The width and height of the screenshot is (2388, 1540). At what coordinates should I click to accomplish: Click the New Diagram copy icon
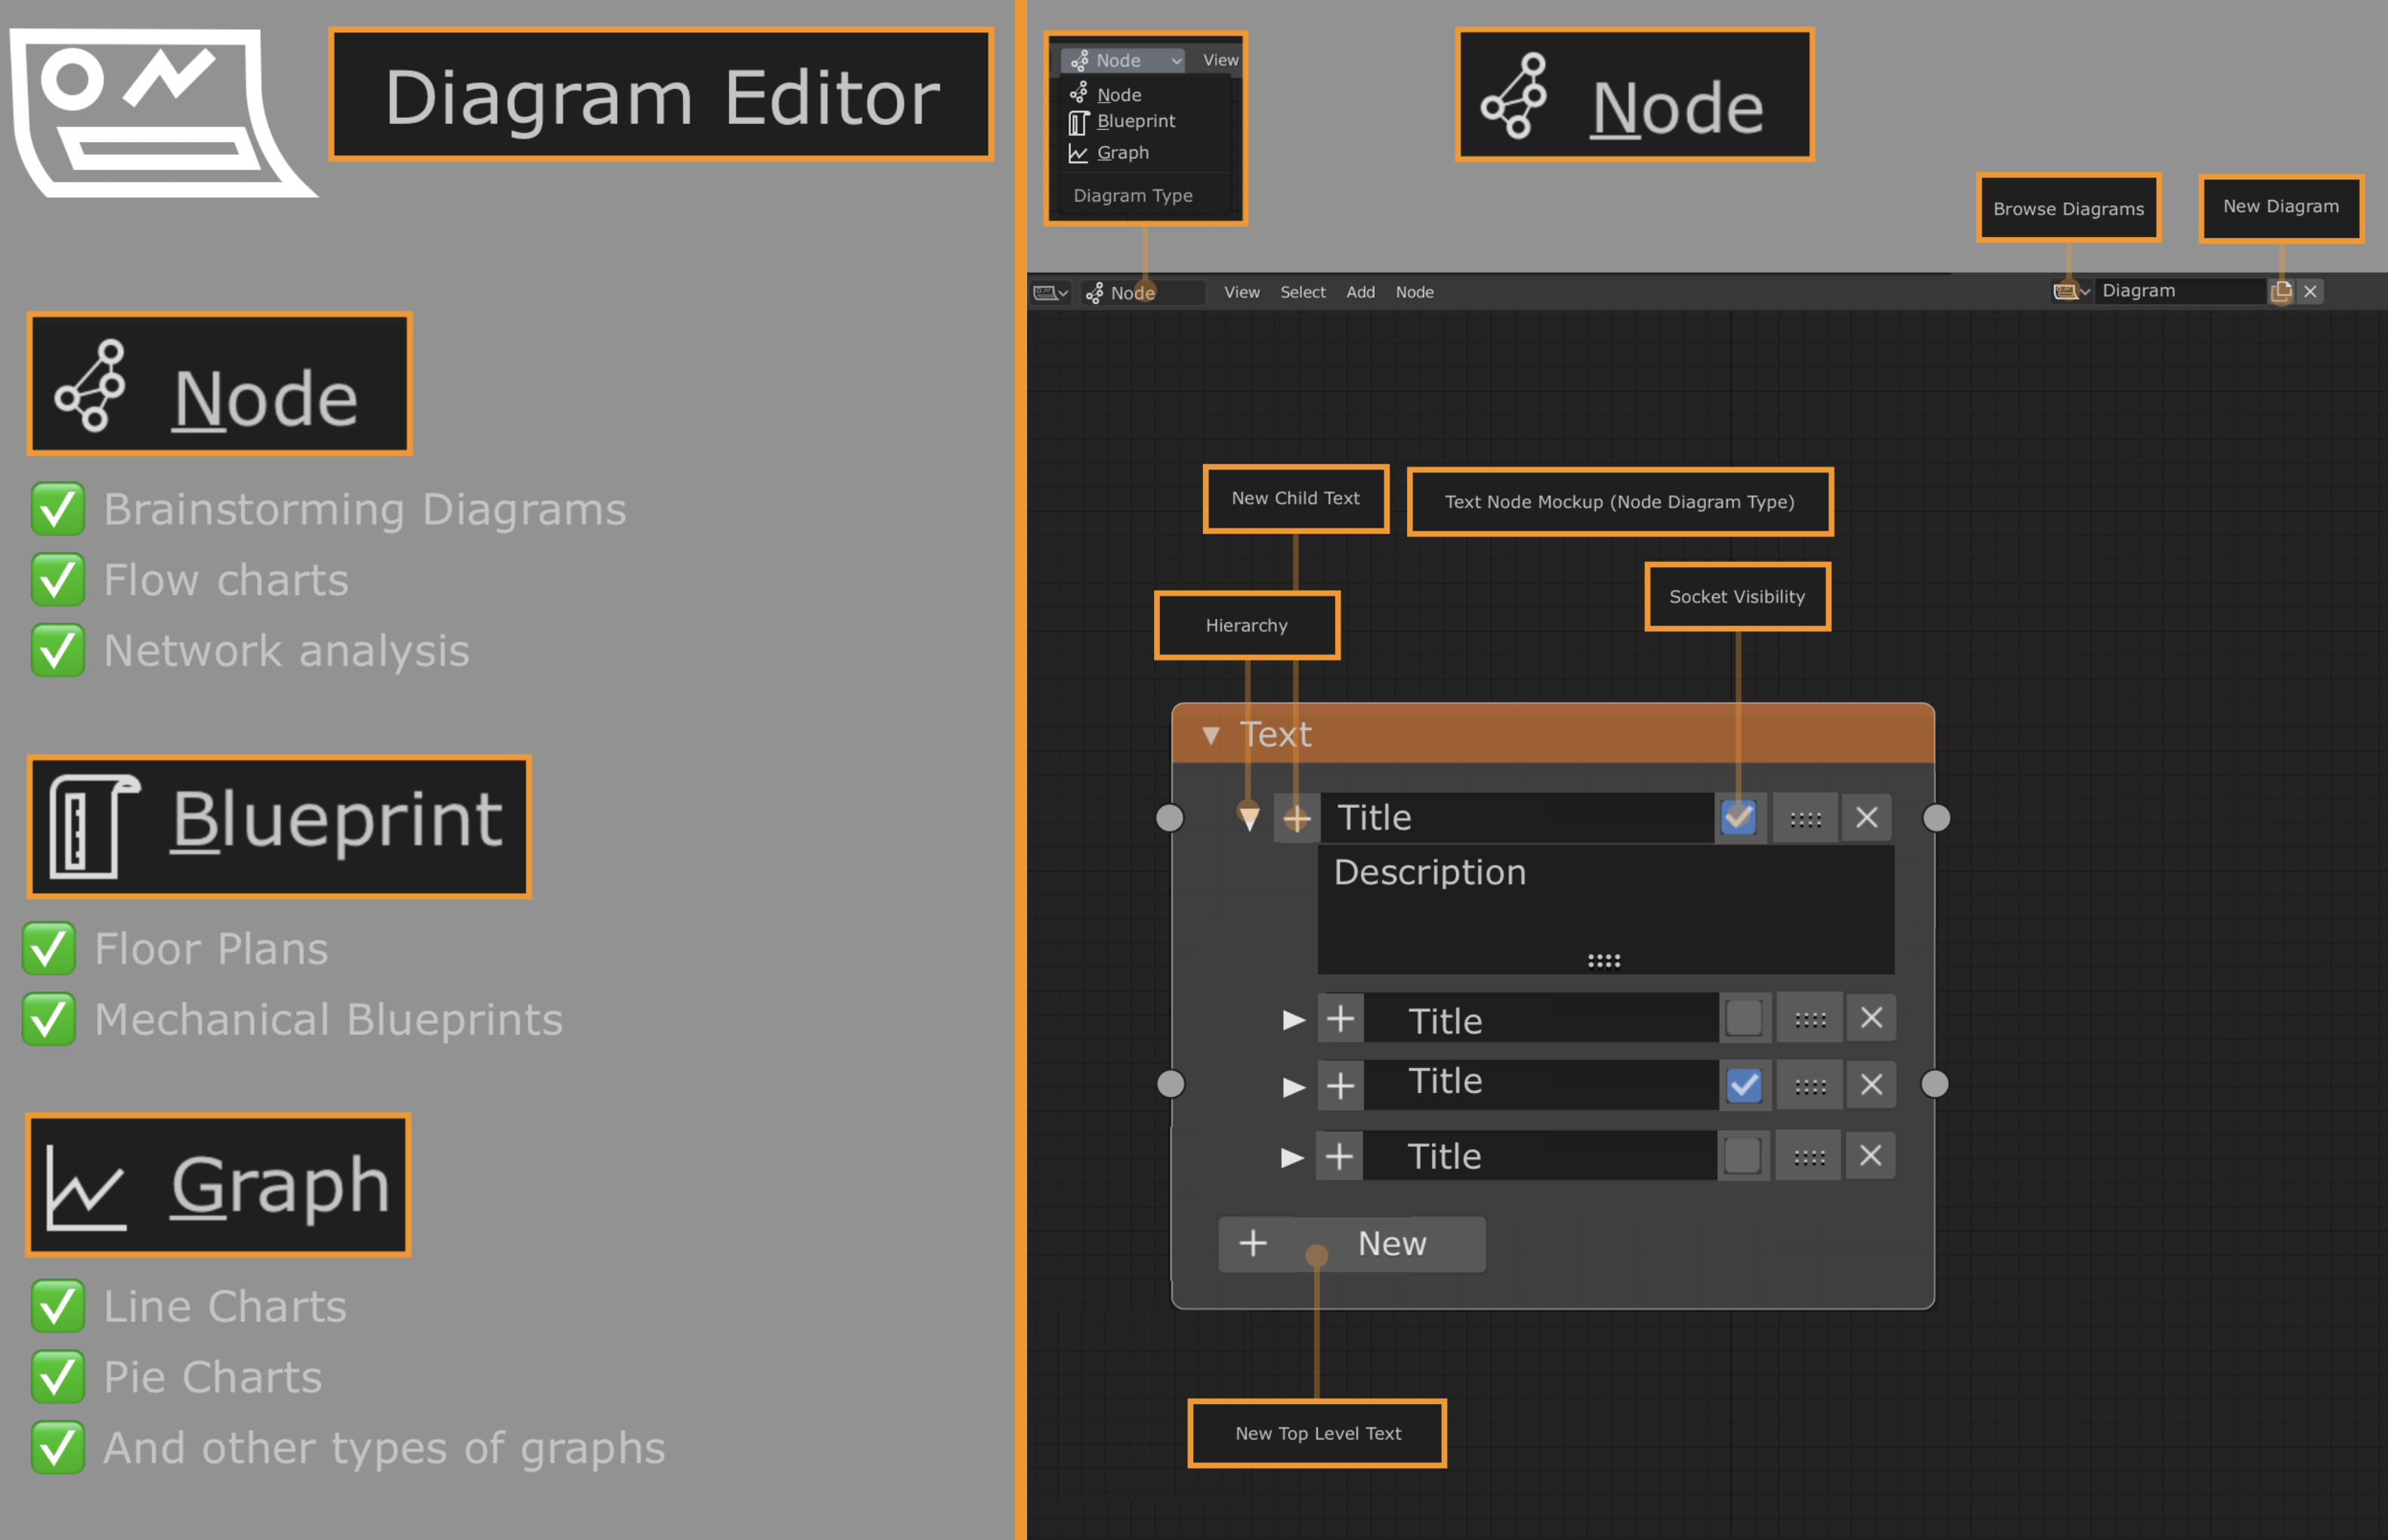coord(2281,291)
